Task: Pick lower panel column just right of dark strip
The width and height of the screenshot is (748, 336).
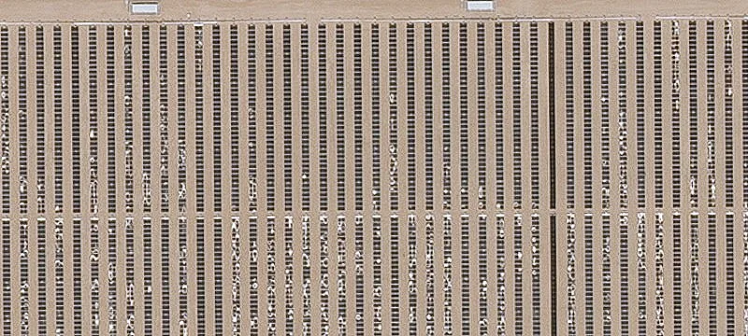Action: (x=571, y=274)
